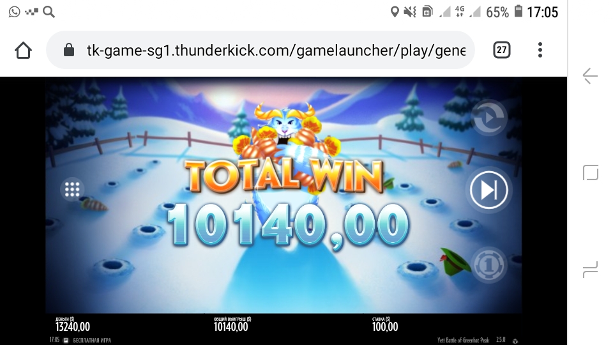Tap Android back navigation arrow
The width and height of the screenshot is (613, 345).
[590, 76]
